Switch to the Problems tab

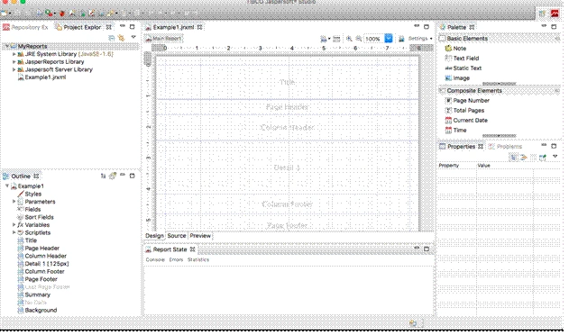tap(505, 147)
